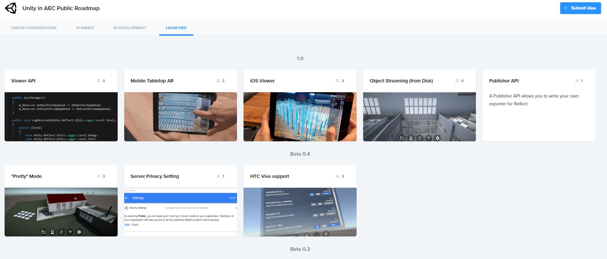Screen dimensions: 607x259
Task: Click the device icon in Object Streaming image
Action: (x=411, y=138)
